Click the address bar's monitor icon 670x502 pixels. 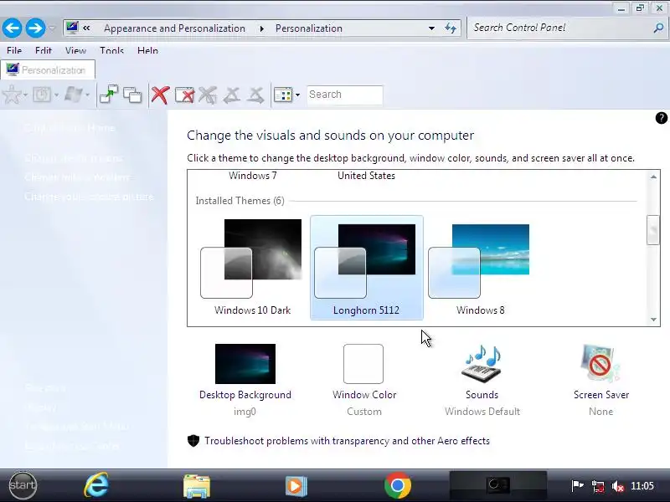pos(72,28)
